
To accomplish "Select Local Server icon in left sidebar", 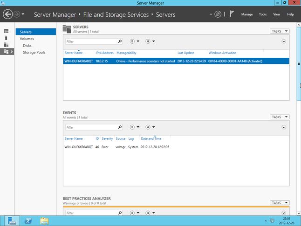I will (6, 38).
